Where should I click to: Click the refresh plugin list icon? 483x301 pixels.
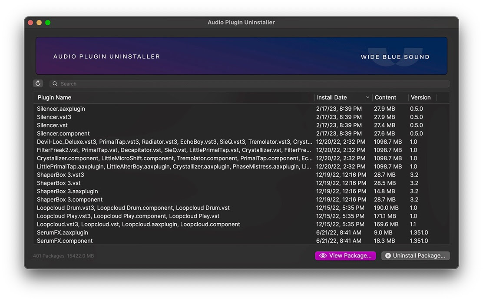click(x=38, y=83)
